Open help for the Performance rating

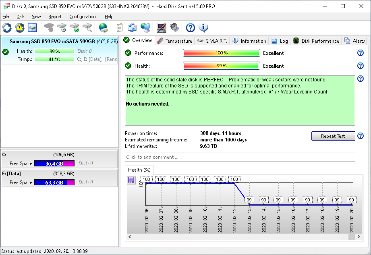point(361,53)
